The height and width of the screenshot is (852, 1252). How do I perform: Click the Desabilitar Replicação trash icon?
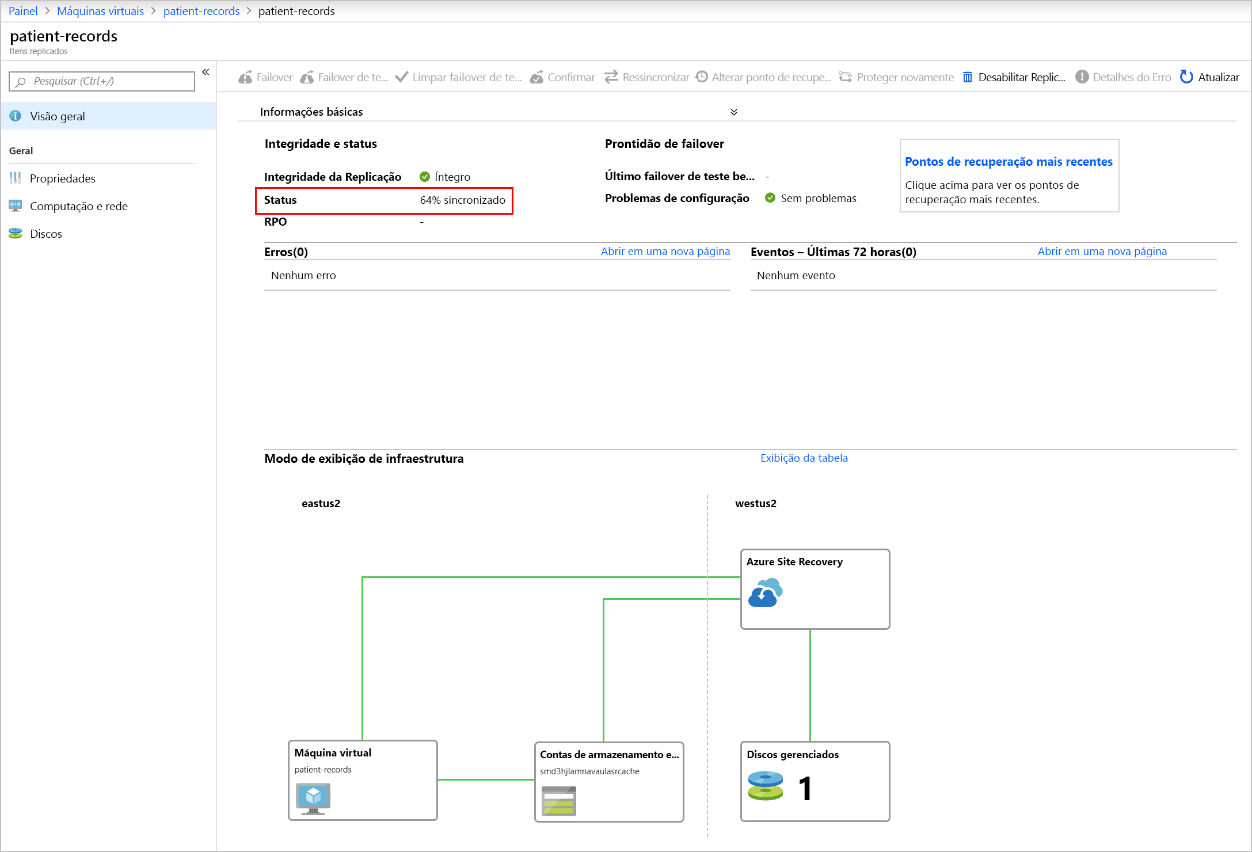point(968,77)
